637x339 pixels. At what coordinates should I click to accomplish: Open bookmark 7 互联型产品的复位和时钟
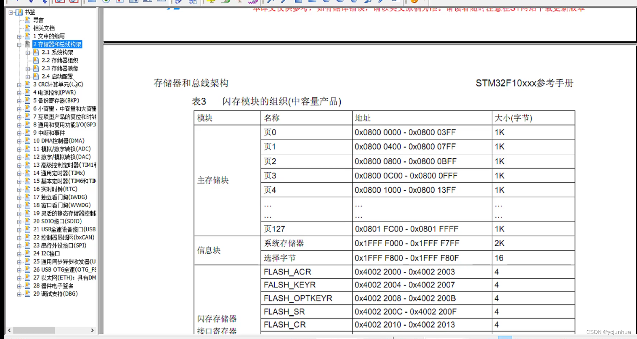pos(65,117)
